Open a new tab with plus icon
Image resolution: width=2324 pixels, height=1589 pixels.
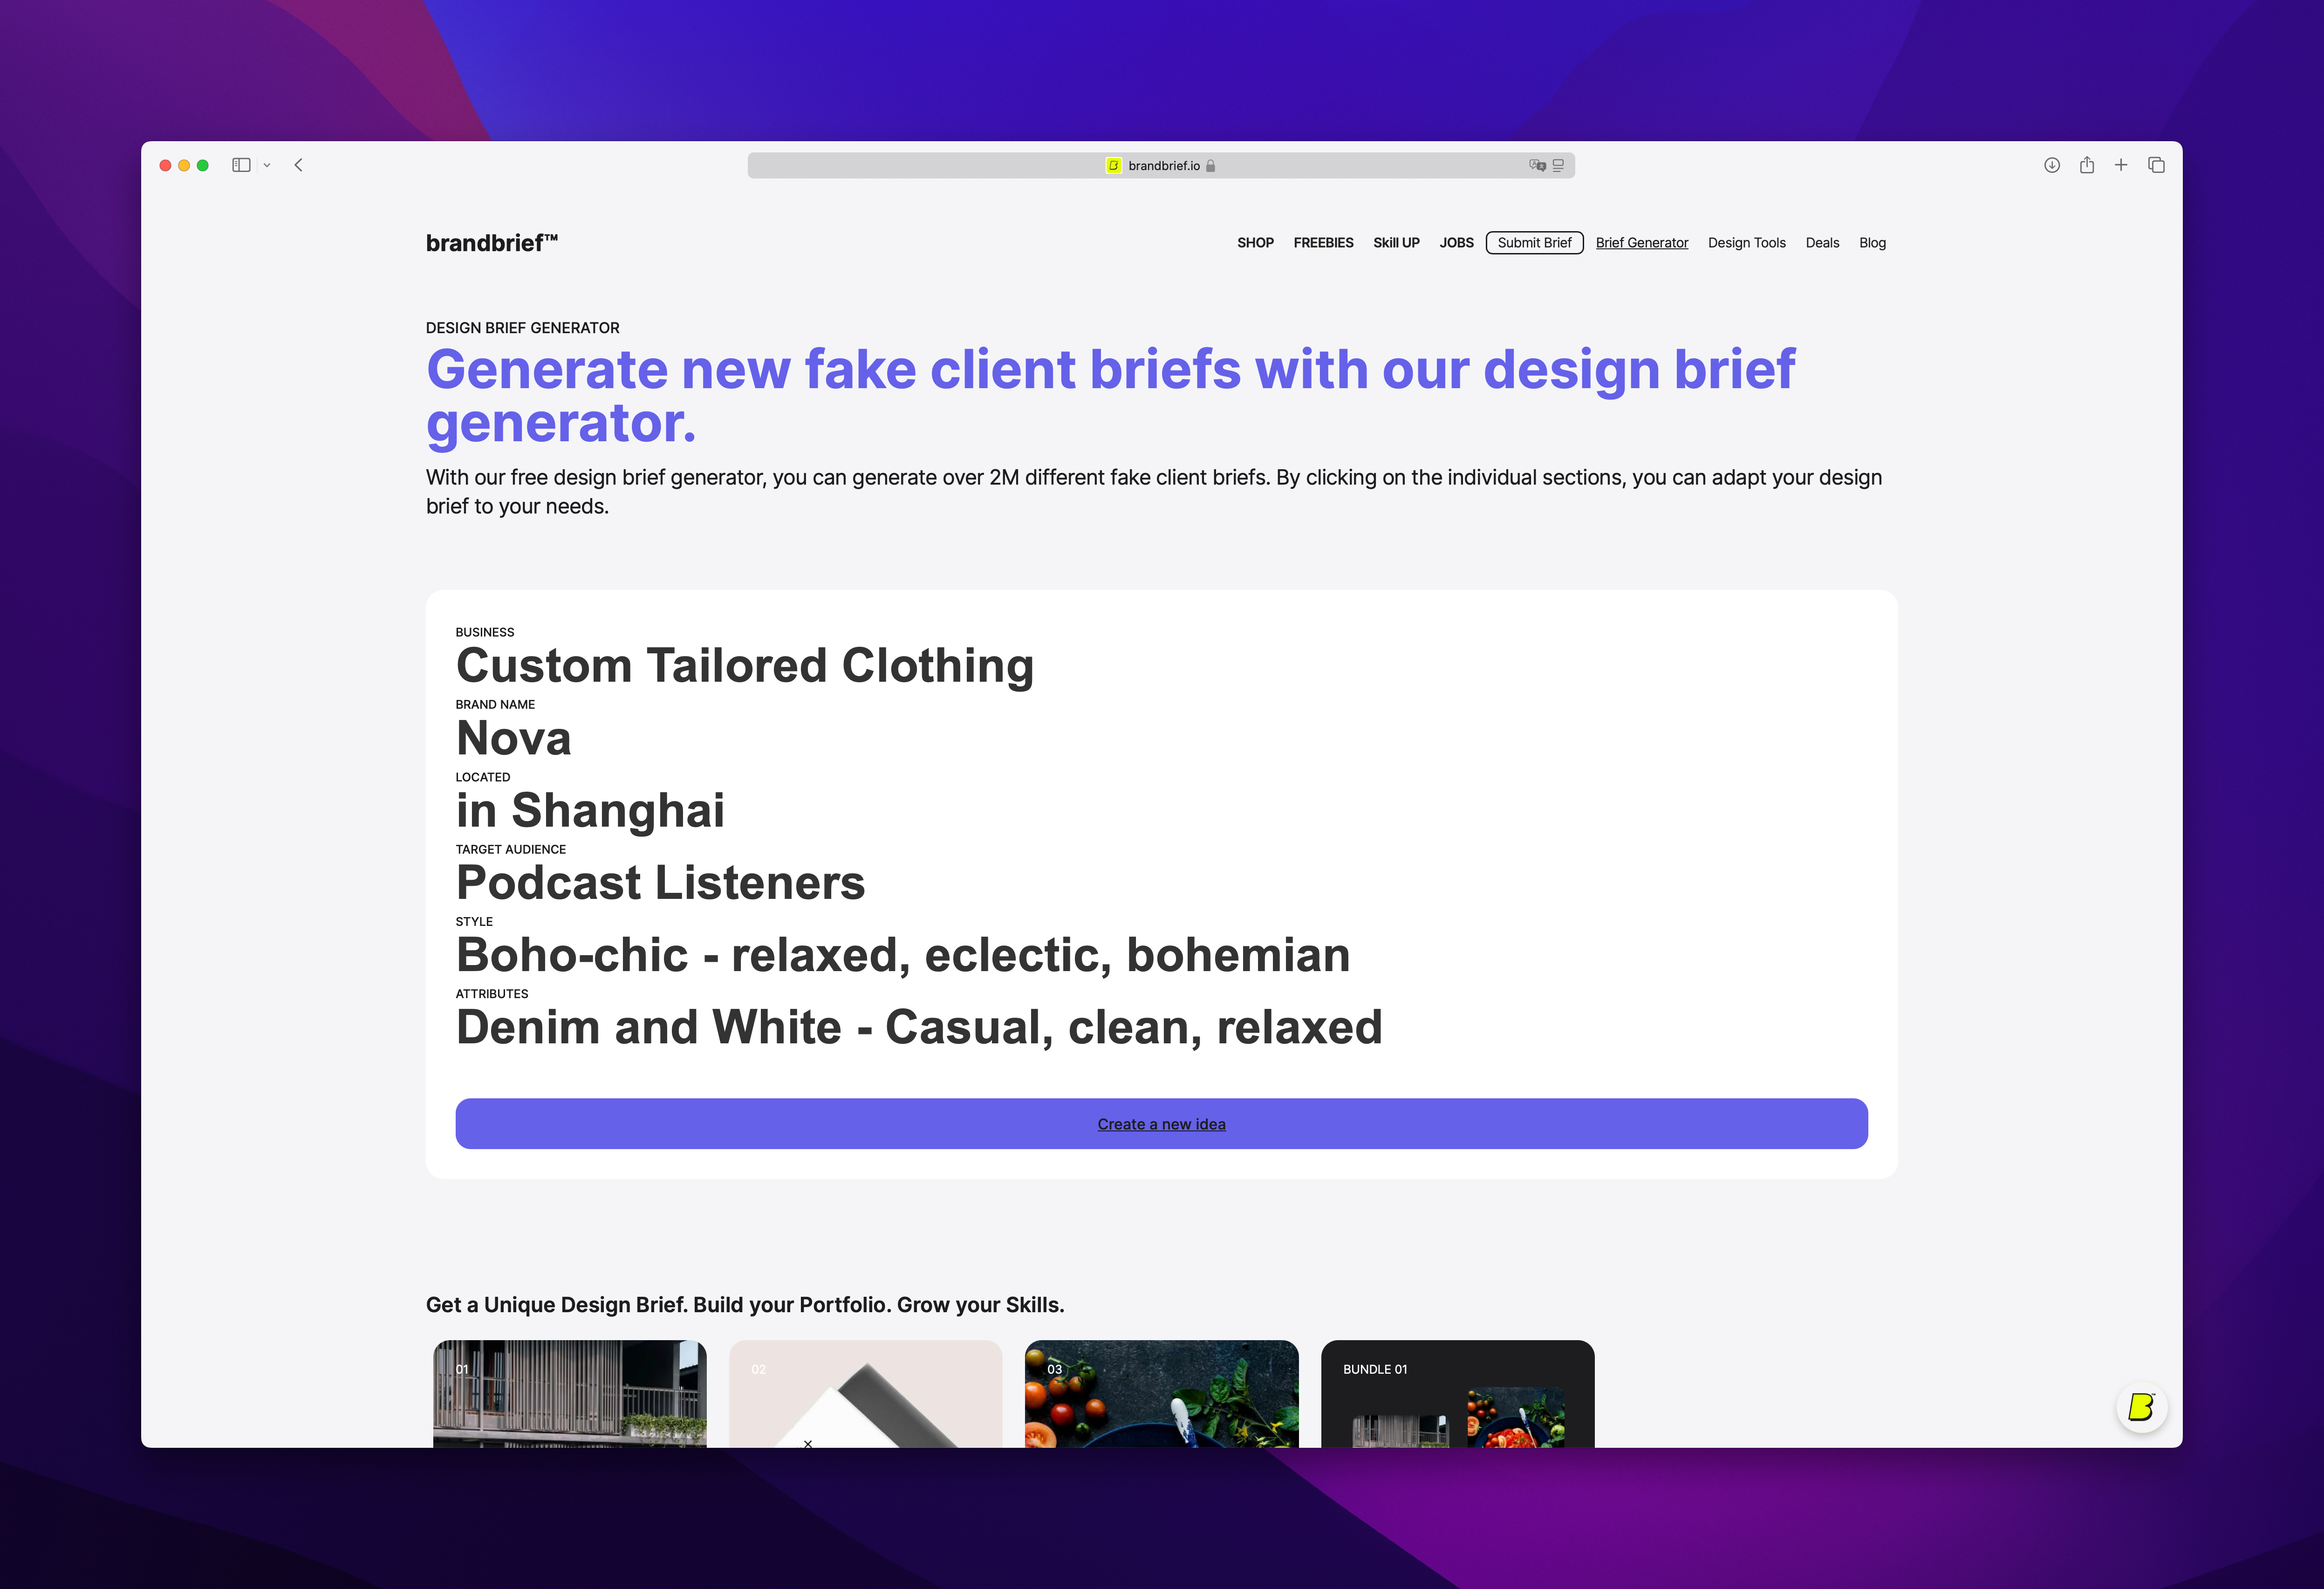(2121, 165)
